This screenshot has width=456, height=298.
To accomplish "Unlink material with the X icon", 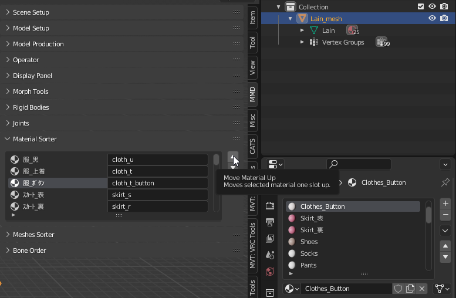I will [422, 289].
